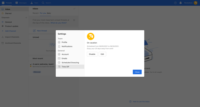Switch to the For you tab

43,13
